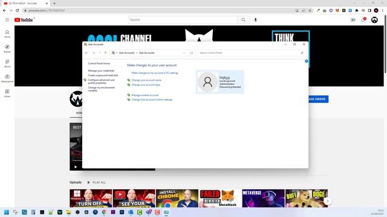Focus the Search Control Panel field
387x217 pixels.
(252, 53)
